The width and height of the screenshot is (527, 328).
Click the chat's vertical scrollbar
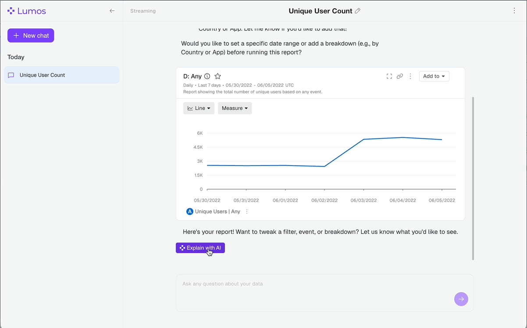pyautogui.click(x=473, y=178)
